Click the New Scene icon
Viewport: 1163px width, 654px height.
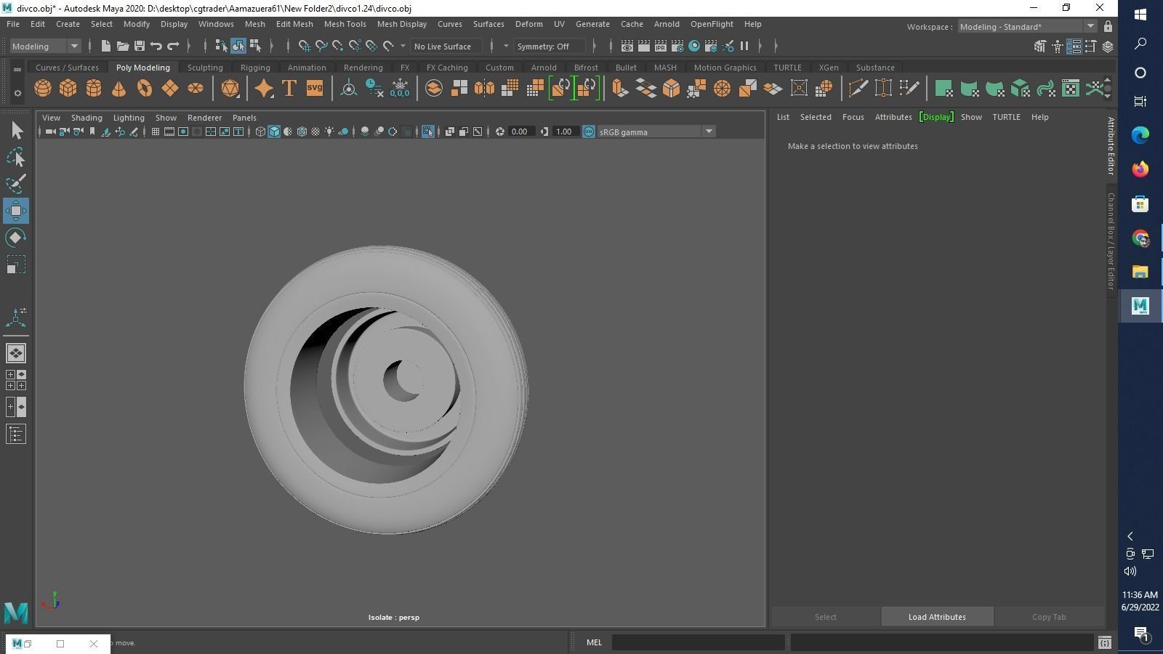(x=106, y=46)
